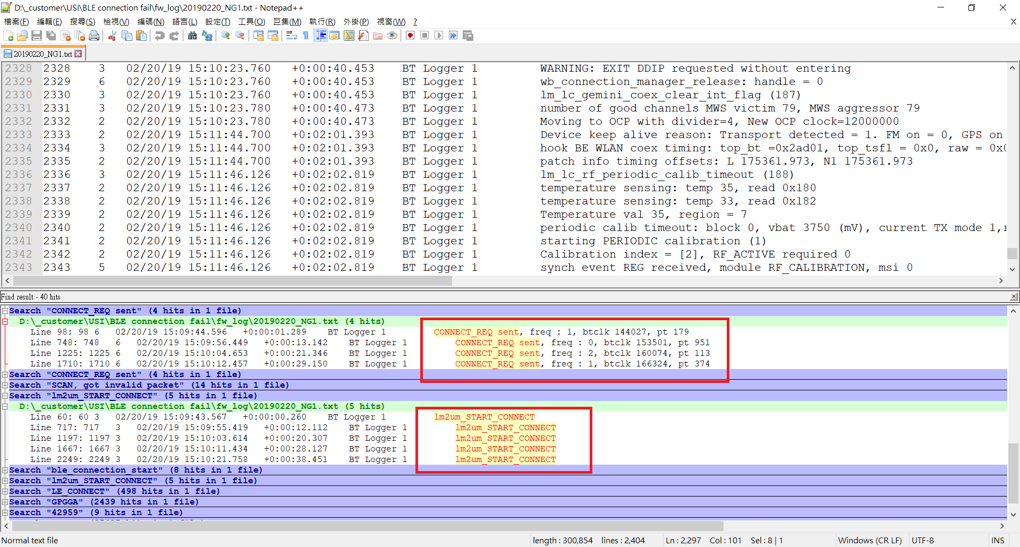Image resolution: width=1020 pixels, height=547 pixels.
Task: Open the 搜尋(S) search menu
Action: [x=82, y=22]
